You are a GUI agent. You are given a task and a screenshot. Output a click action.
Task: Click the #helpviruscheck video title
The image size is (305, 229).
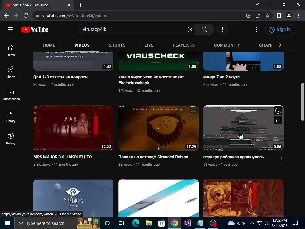(x=153, y=80)
